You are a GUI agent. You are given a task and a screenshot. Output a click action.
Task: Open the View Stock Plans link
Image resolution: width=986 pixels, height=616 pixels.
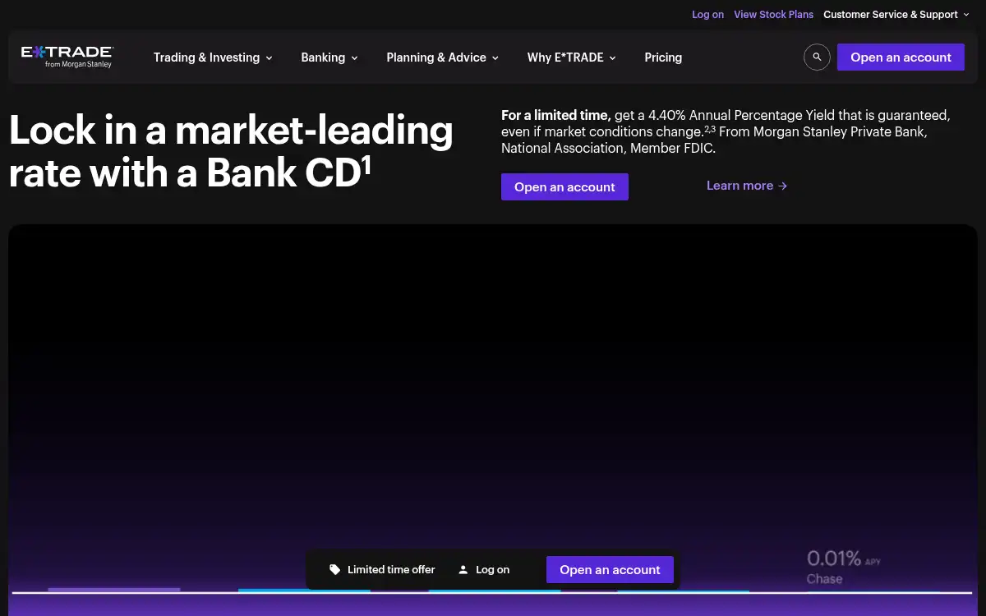point(773,15)
